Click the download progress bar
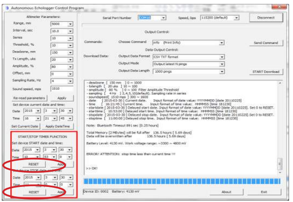This screenshot has width=293, height=202. (x=181, y=181)
